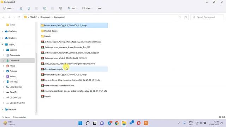226x127 pixels.
Task: Go forward with the Forward arrow
Action: coord(10,17)
